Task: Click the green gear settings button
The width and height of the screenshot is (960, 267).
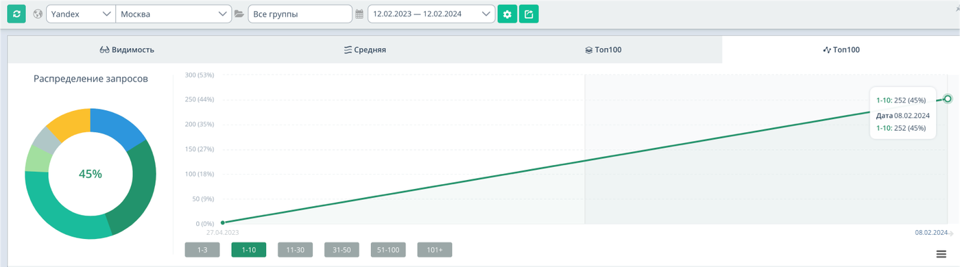Action: coord(507,14)
